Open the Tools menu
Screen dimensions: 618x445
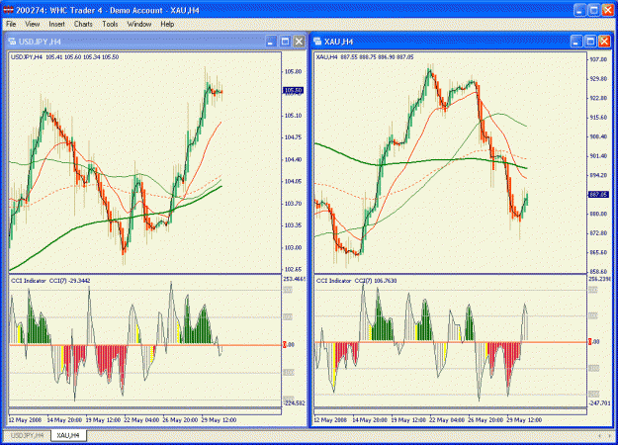(110, 24)
